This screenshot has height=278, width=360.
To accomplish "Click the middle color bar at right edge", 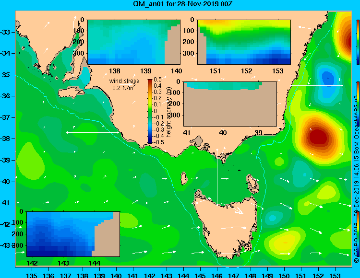I will 358,104.
